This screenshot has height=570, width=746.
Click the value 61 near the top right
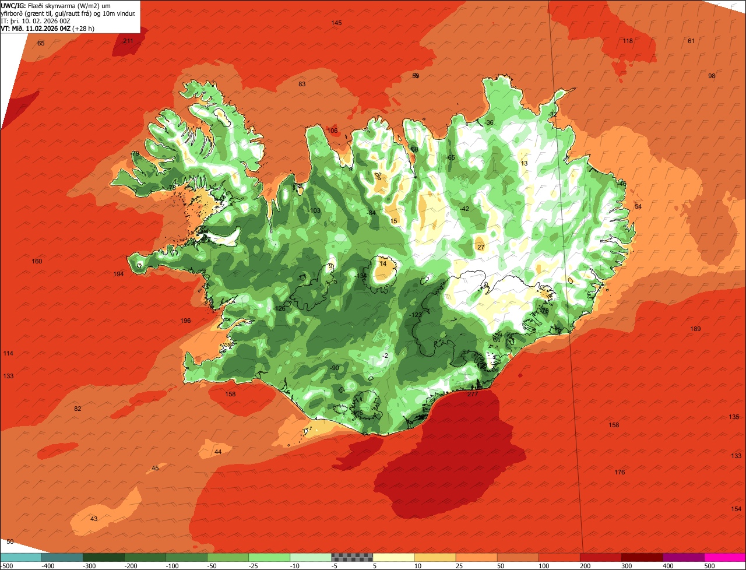(691, 41)
